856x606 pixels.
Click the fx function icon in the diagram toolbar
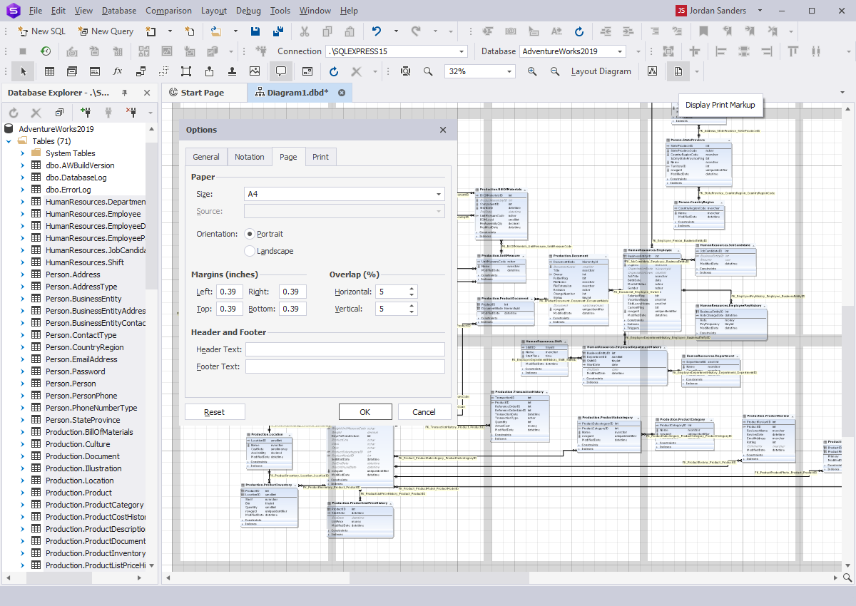(x=118, y=71)
